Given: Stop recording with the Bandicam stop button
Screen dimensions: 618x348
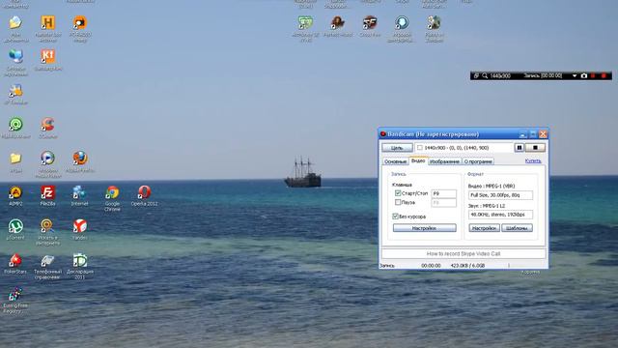Looking at the screenshot, I should click(535, 148).
